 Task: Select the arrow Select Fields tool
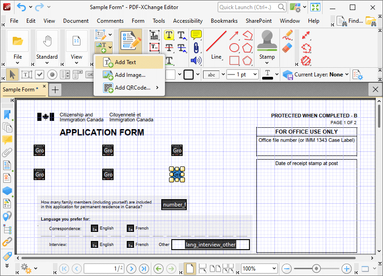click(12, 75)
